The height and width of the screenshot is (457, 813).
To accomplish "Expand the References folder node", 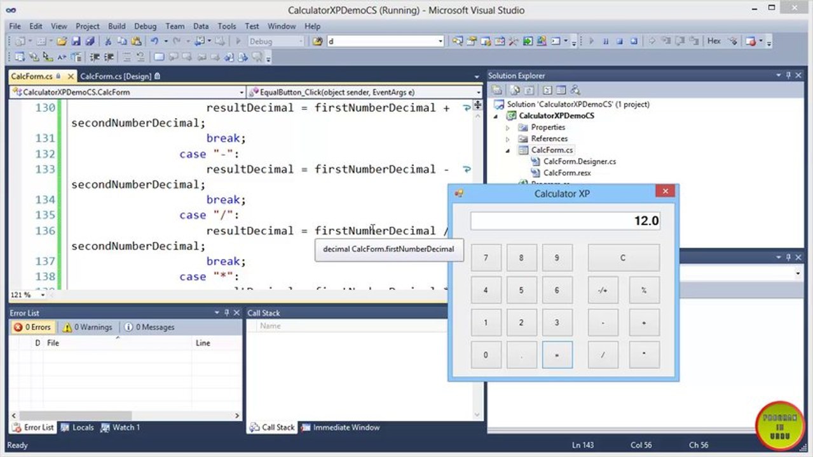I will click(x=507, y=139).
